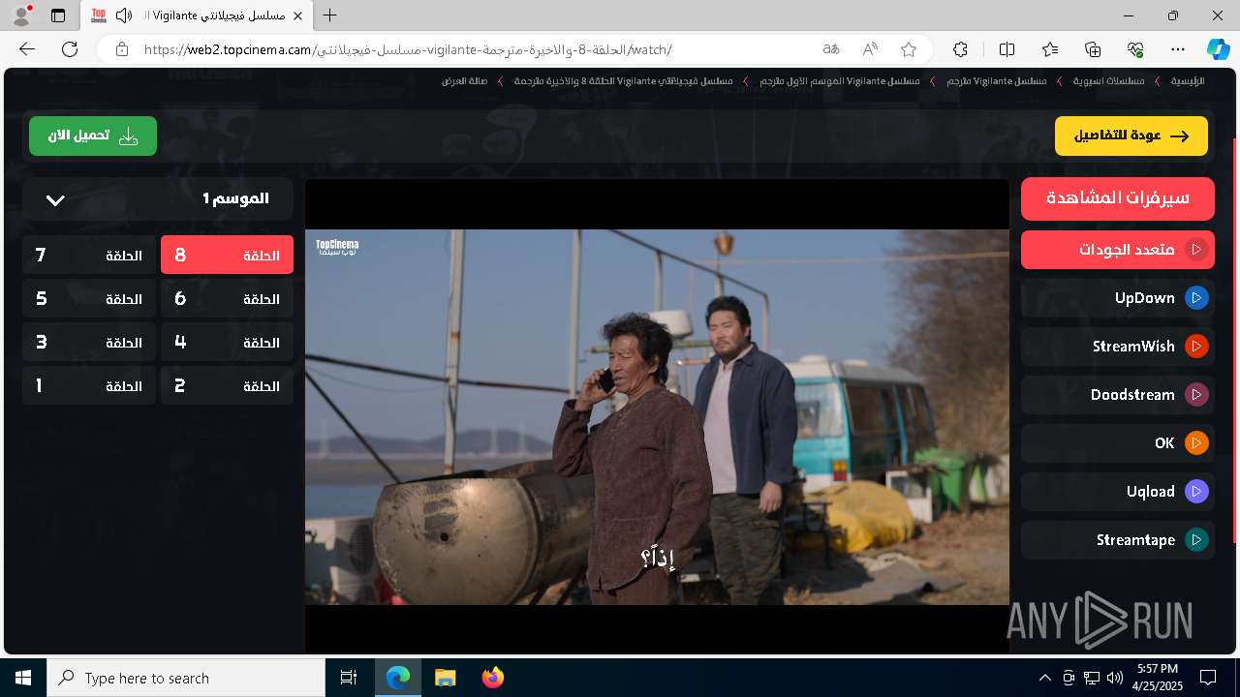Open the مسلسلات اسيوية breadcrumb link
1240x697 pixels.
pyautogui.click(x=1108, y=81)
